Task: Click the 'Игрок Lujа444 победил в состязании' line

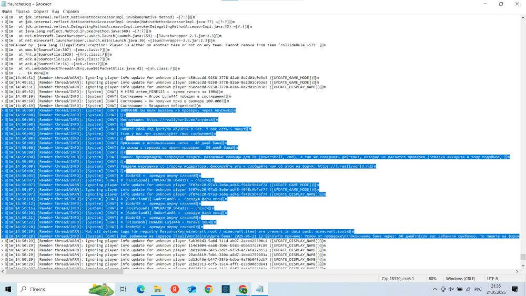Action: [116, 96]
